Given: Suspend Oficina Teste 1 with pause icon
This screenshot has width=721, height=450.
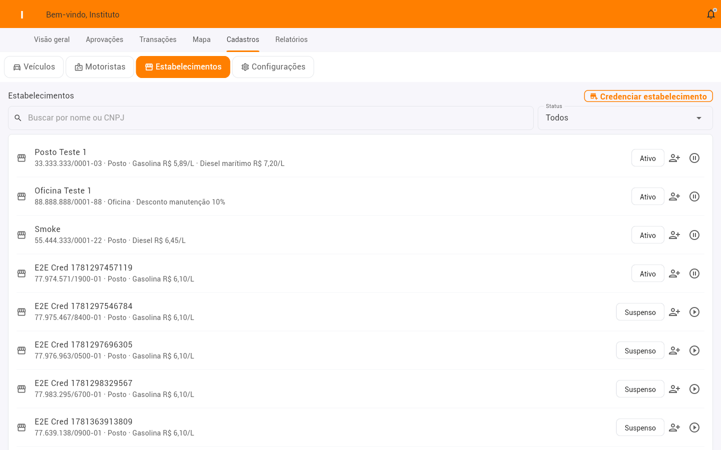Looking at the screenshot, I should click(x=694, y=196).
